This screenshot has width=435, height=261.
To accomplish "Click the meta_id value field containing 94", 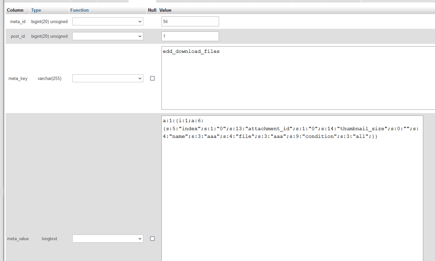I will click(190, 21).
